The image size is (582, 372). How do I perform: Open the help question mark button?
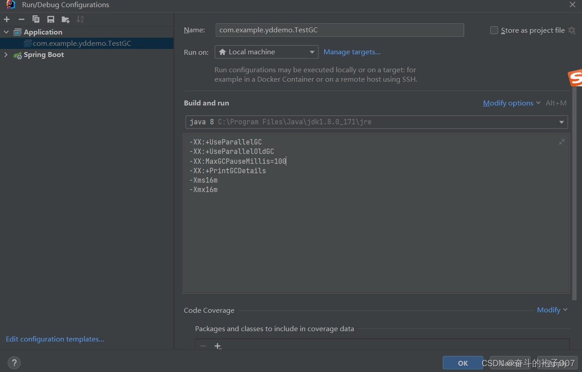pyautogui.click(x=14, y=363)
